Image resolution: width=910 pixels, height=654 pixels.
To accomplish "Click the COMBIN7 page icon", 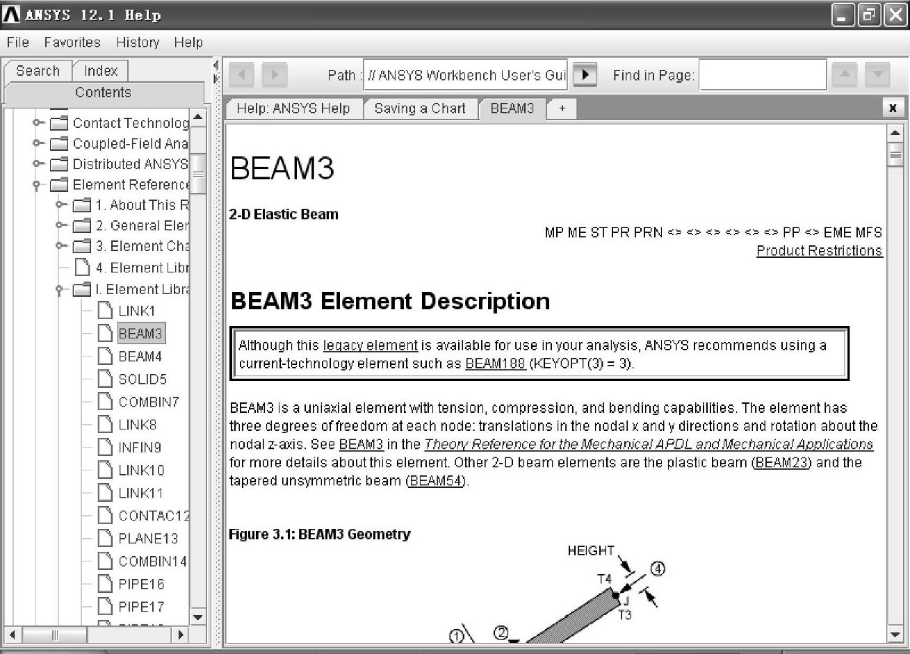I will pos(105,402).
